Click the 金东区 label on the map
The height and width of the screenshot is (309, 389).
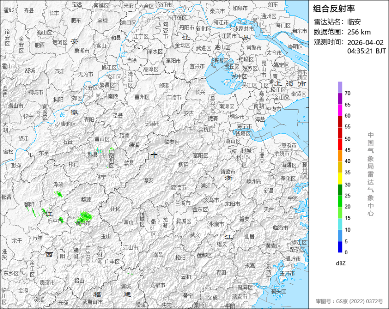tap(199, 209)
